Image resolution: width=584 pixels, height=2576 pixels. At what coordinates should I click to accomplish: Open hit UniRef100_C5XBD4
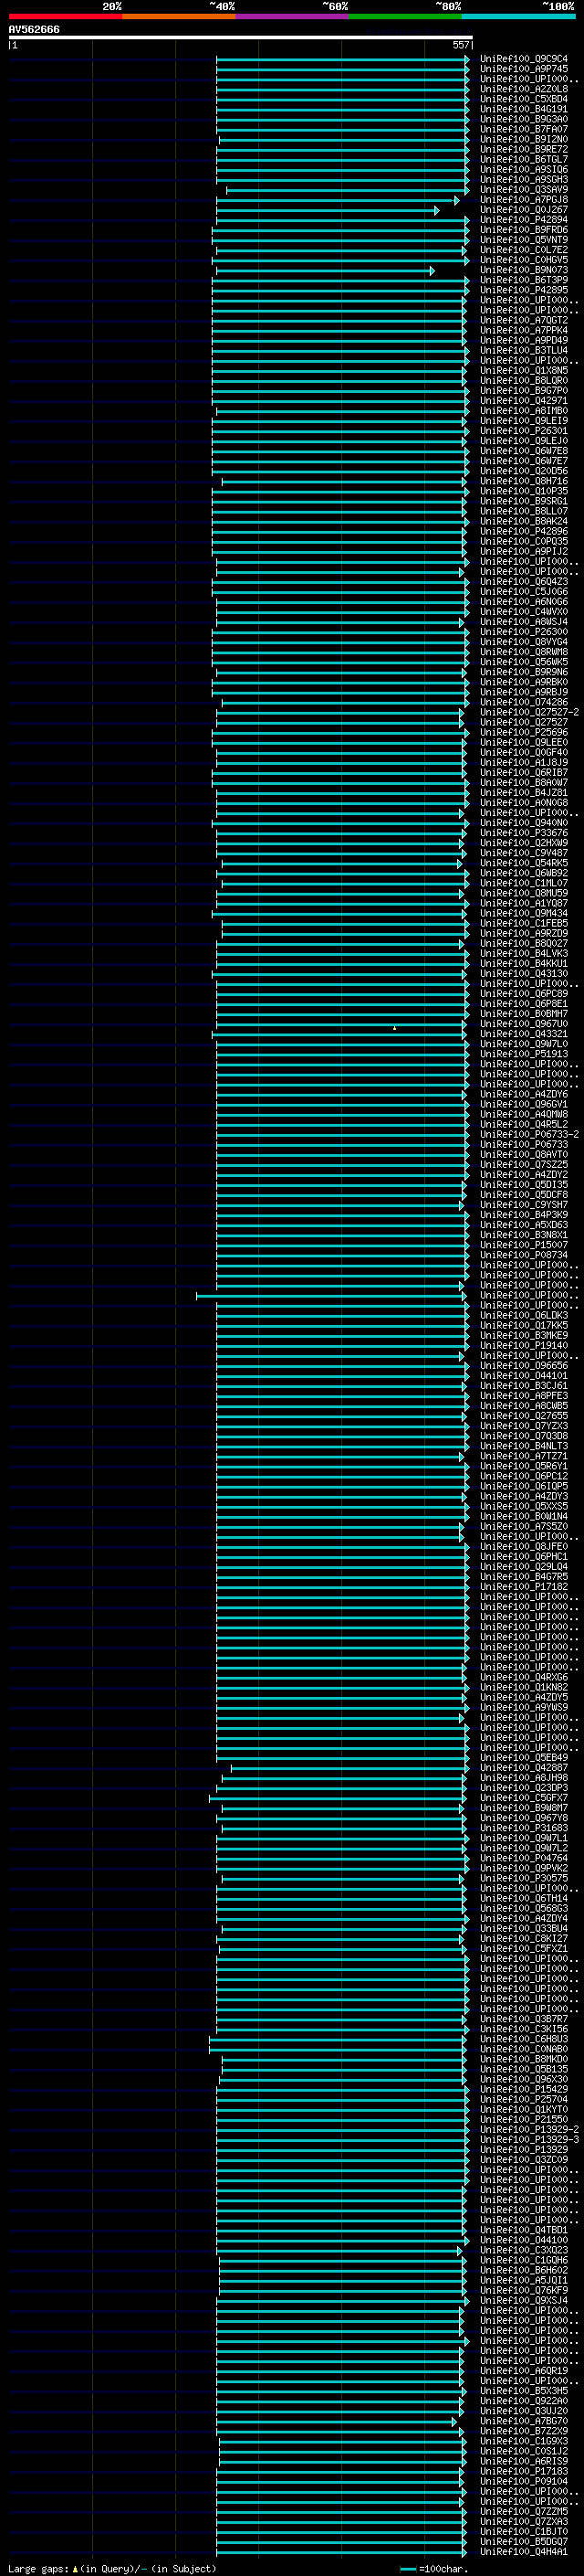(x=523, y=99)
